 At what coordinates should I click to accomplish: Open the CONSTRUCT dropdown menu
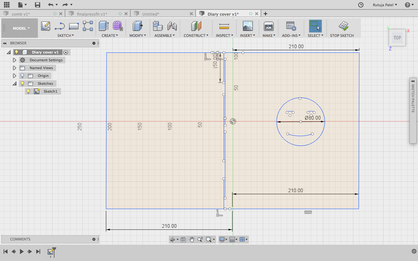(x=196, y=36)
